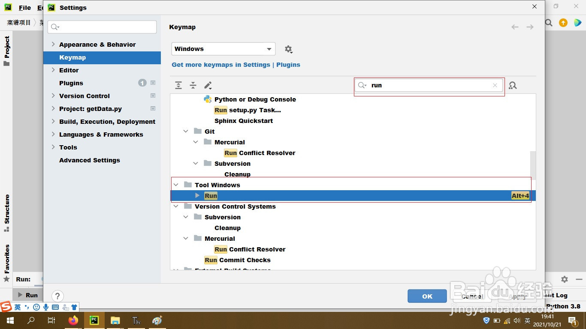The width and height of the screenshot is (586, 329).
Task: Open the Paint palette taskbar icon
Action: 157,320
